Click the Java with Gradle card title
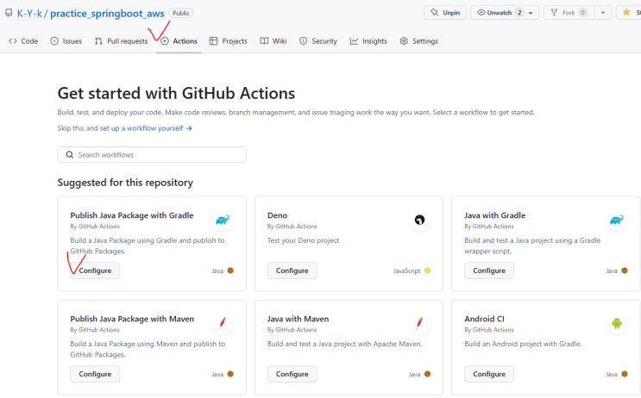Image resolution: width=641 pixels, height=398 pixels. click(x=494, y=215)
